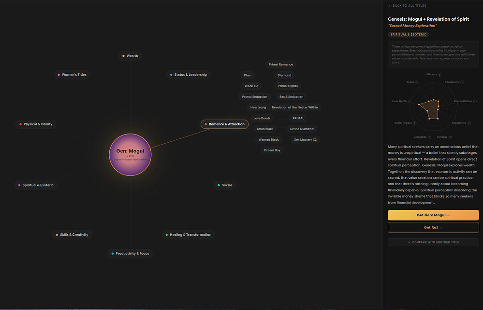Click the help icon next to Difficulty
Viewport: 483px width, 310px height.
pos(440,75)
